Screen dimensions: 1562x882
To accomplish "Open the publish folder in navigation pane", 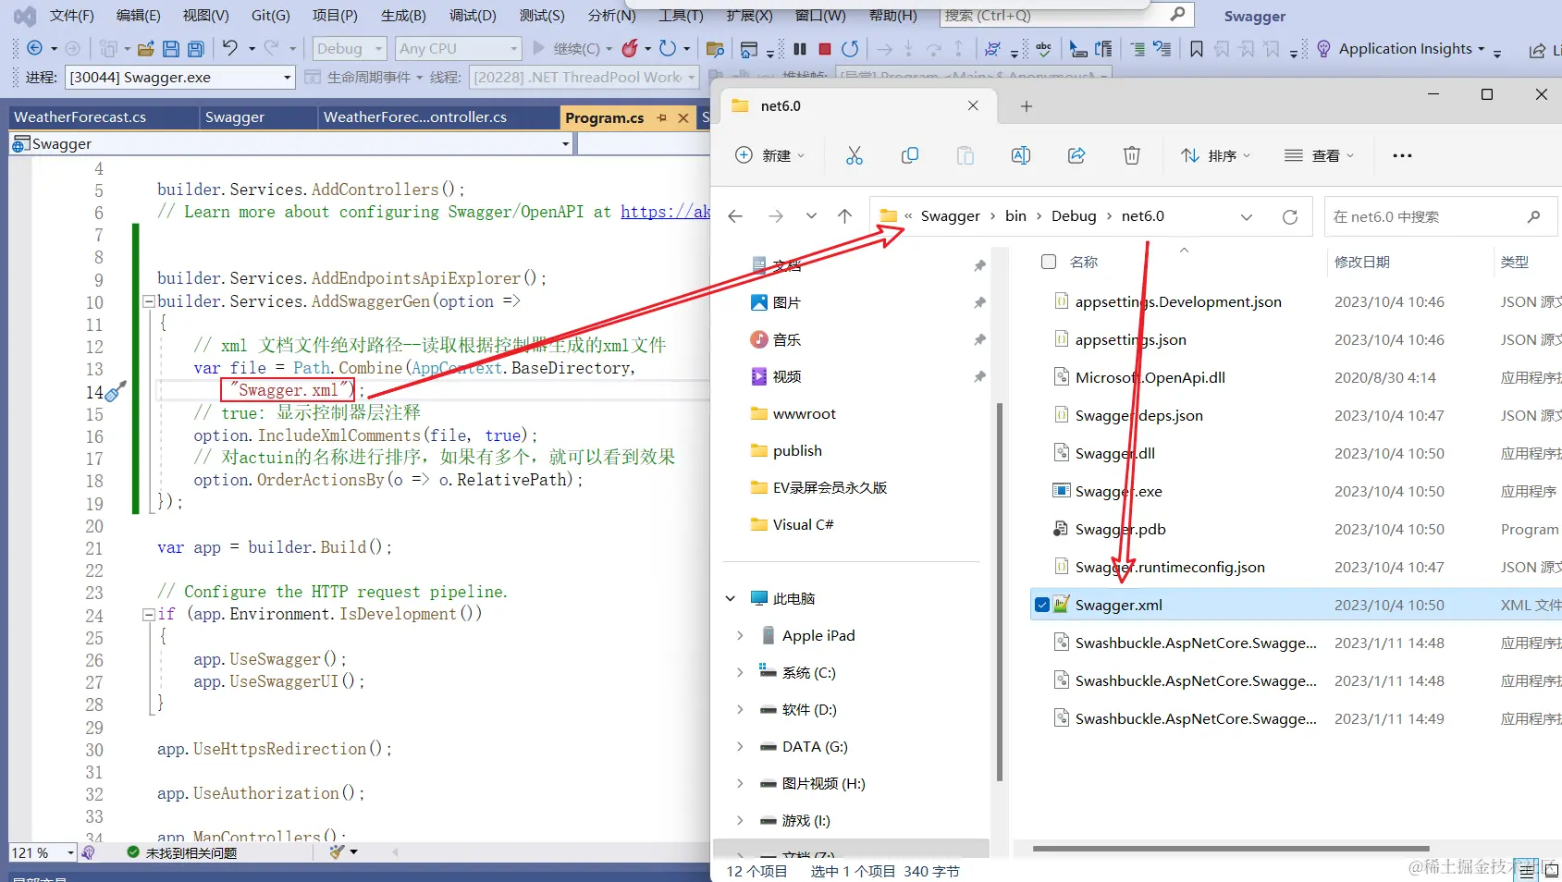I will point(797,450).
